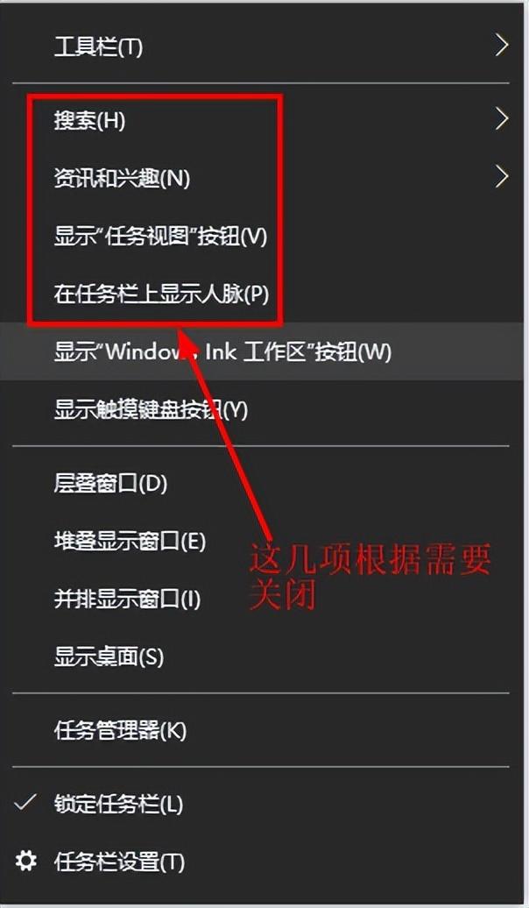The height and width of the screenshot is (908, 529).
Task: Click the gear icon beside 任务栏设置
Action: tap(25, 862)
